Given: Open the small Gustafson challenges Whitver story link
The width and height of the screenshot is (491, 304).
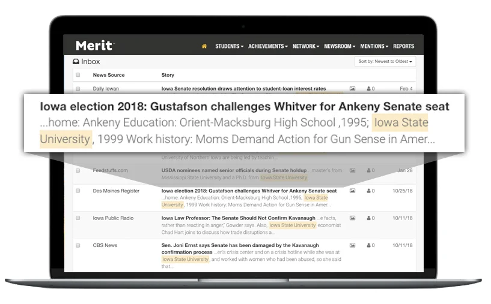Looking at the screenshot, I should click(x=249, y=191).
